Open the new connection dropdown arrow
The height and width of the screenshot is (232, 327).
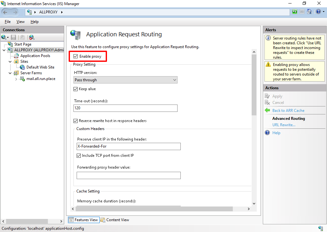point(8,38)
